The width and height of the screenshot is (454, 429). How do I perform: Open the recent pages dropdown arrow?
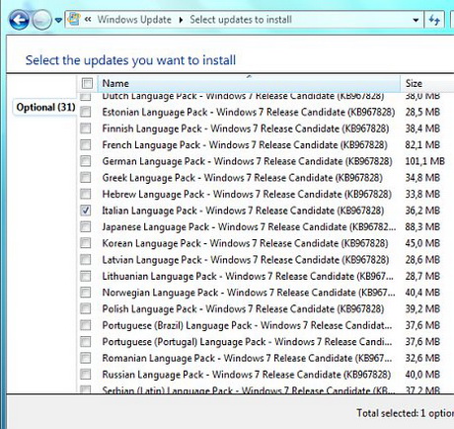coord(58,21)
